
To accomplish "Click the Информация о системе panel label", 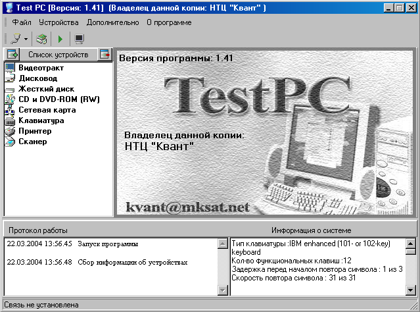I will [x=312, y=230].
